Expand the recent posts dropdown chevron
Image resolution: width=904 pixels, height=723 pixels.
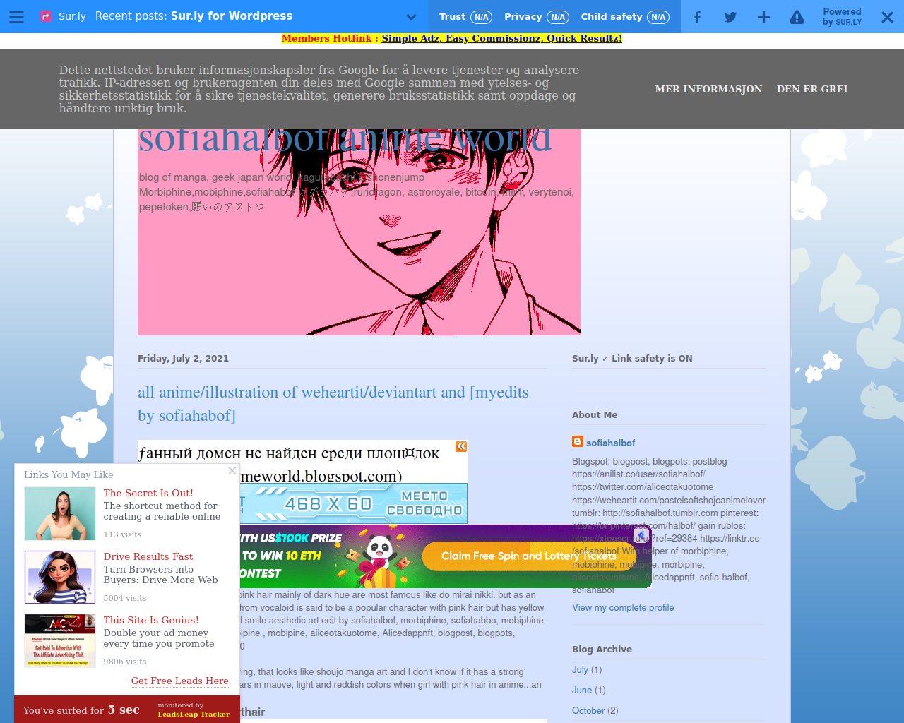[x=412, y=17]
